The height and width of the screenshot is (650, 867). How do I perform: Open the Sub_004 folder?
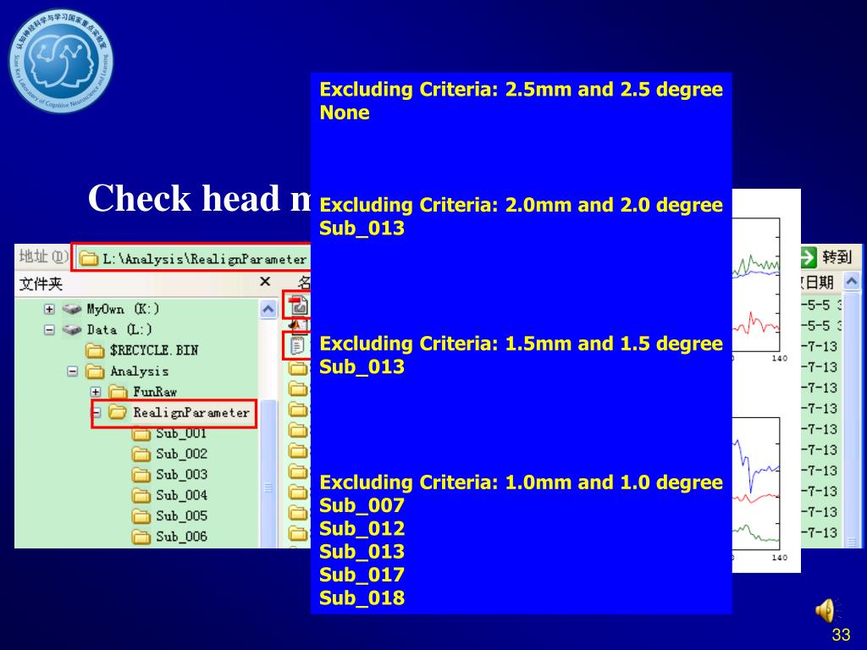169,495
